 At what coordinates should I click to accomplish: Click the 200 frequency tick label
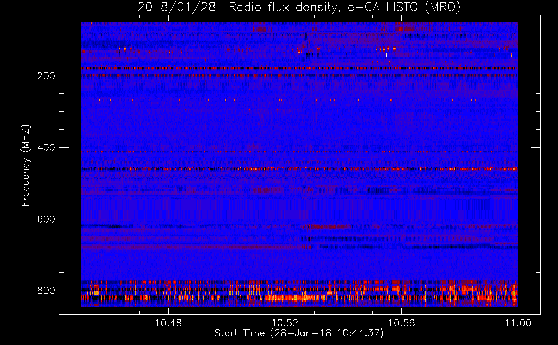pos(46,76)
